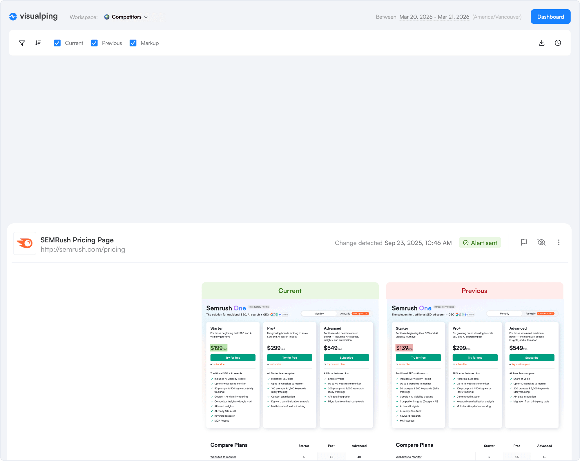
Task: Select the Current snapshot header
Action: point(290,291)
